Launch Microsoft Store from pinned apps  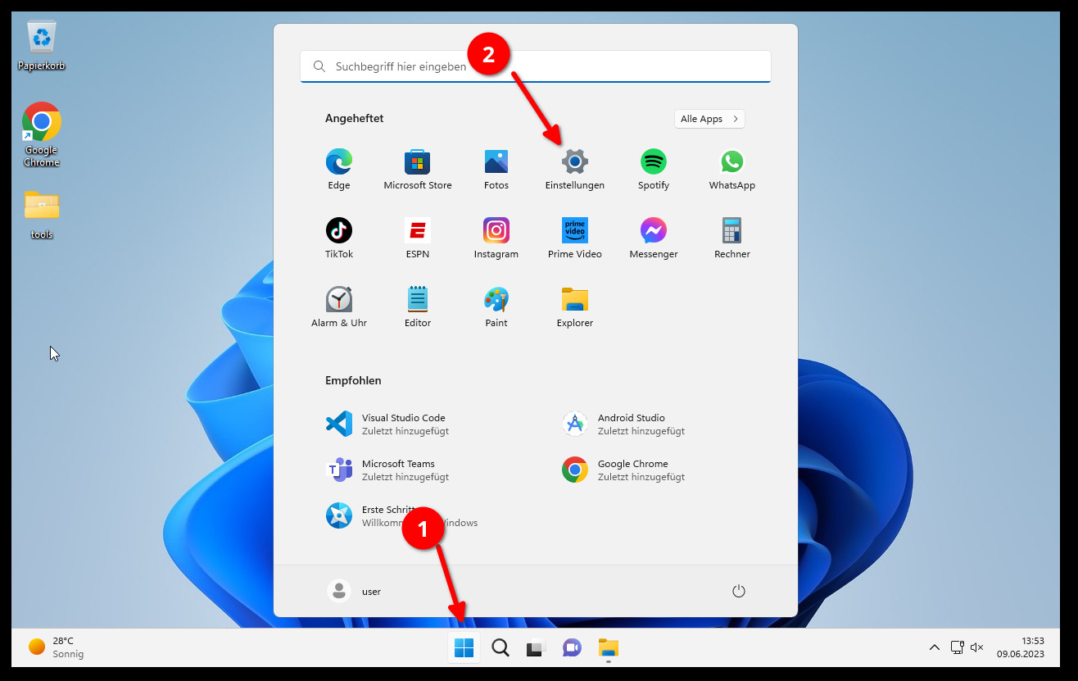tap(418, 170)
